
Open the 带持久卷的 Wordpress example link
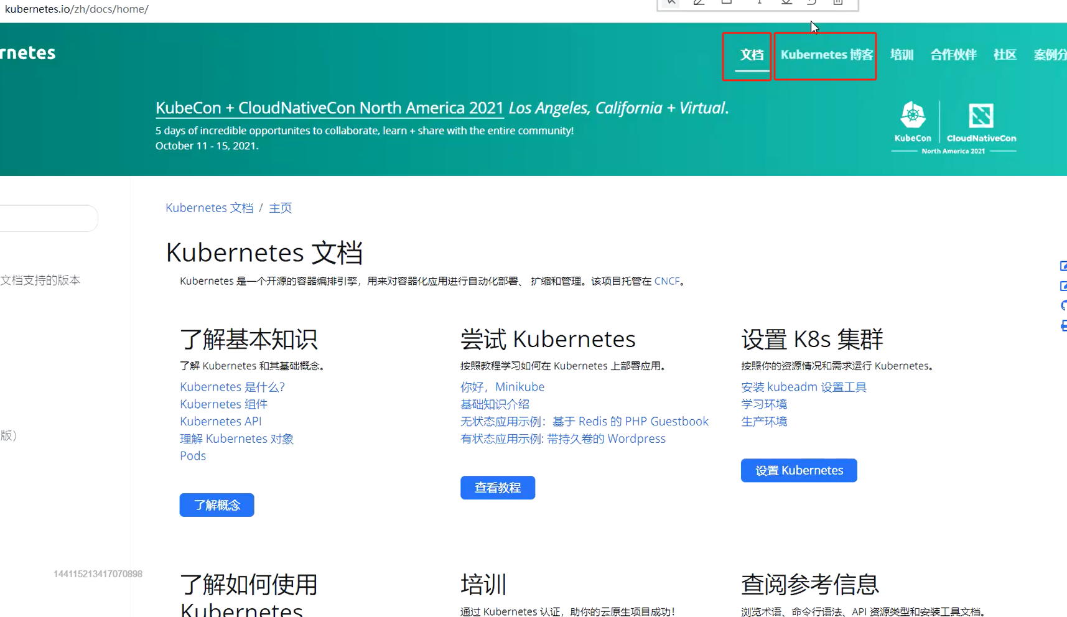(x=563, y=438)
